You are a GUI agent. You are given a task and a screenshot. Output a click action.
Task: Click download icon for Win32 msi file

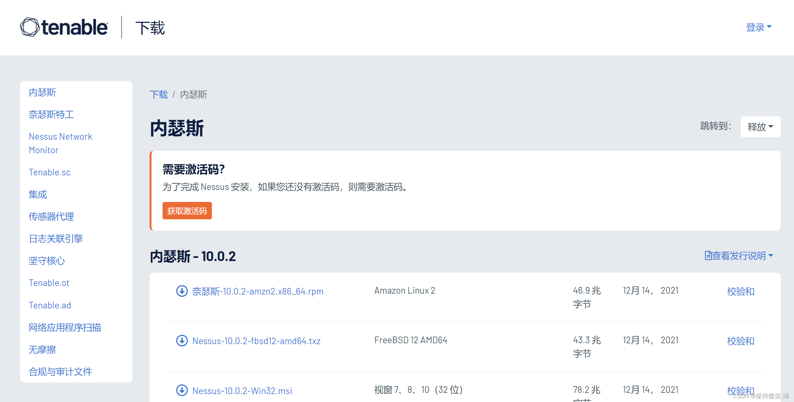[x=182, y=390]
